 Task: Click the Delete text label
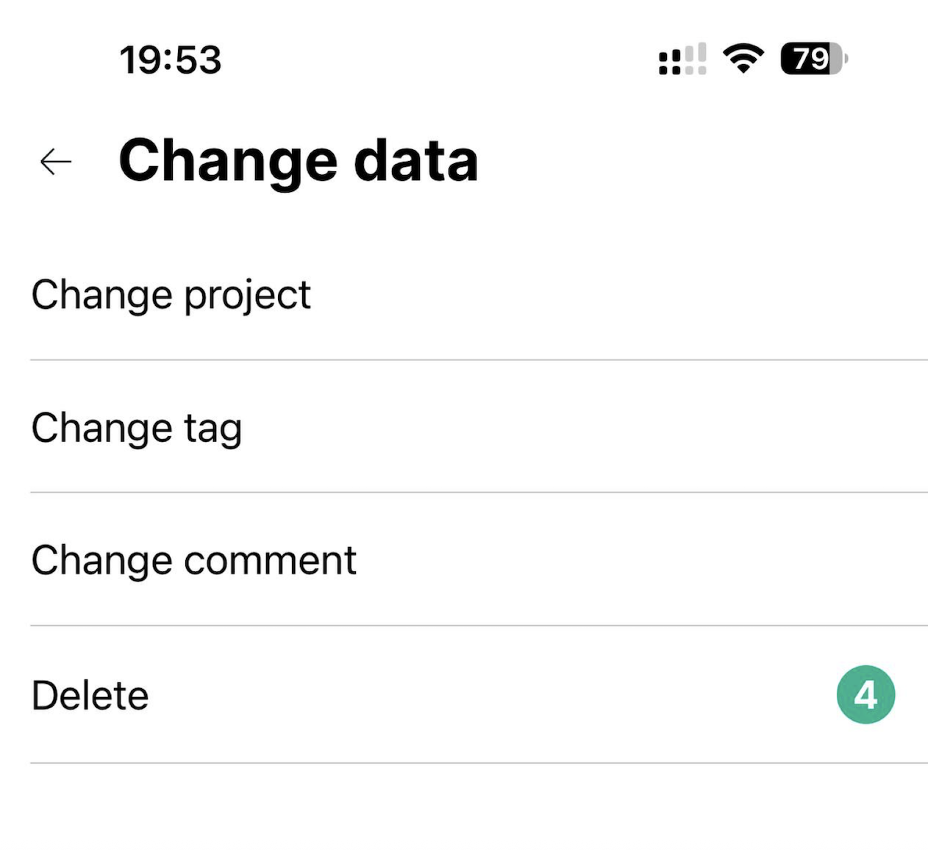click(x=90, y=696)
